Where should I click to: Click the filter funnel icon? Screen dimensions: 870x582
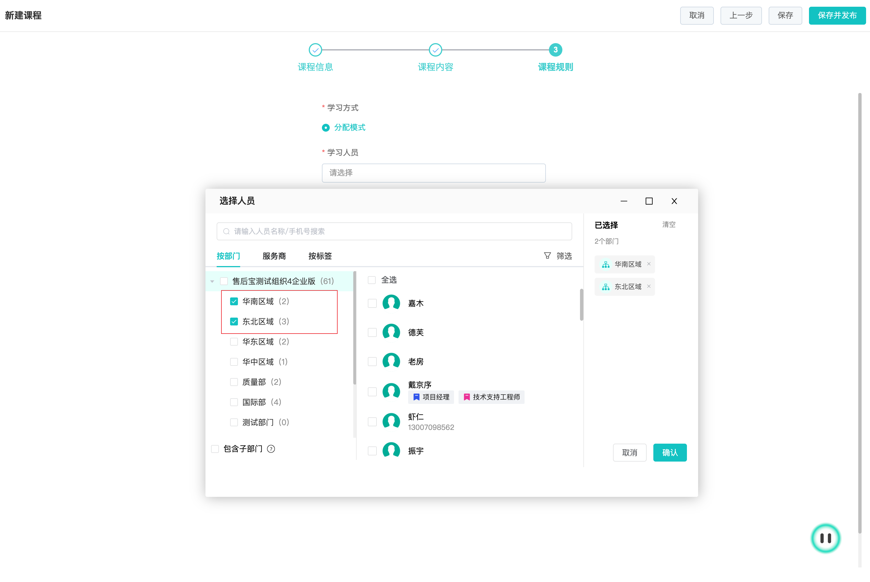click(547, 255)
